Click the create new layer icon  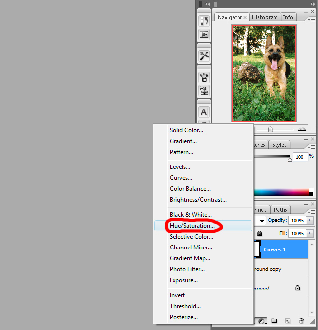click(x=288, y=321)
